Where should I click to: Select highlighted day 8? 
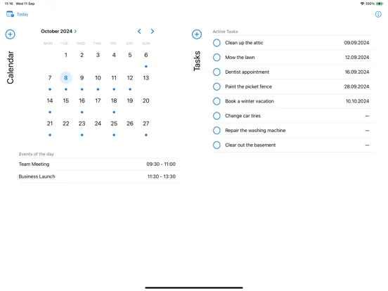pos(66,78)
